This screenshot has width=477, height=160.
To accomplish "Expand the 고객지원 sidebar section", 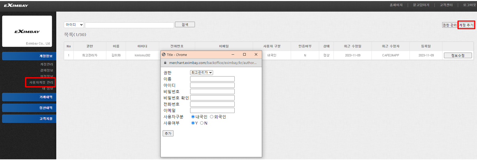I will pos(29,119).
